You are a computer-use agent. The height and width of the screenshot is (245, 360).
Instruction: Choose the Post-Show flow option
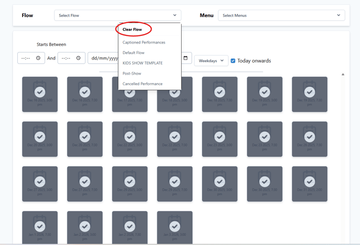pos(132,73)
